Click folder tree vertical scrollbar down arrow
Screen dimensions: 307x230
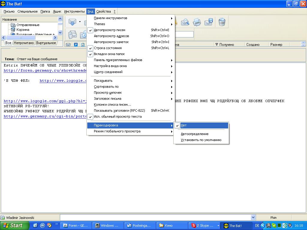[60, 33]
